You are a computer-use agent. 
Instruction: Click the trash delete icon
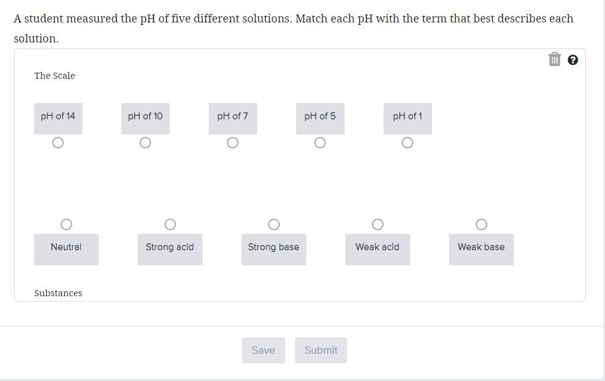coord(554,59)
